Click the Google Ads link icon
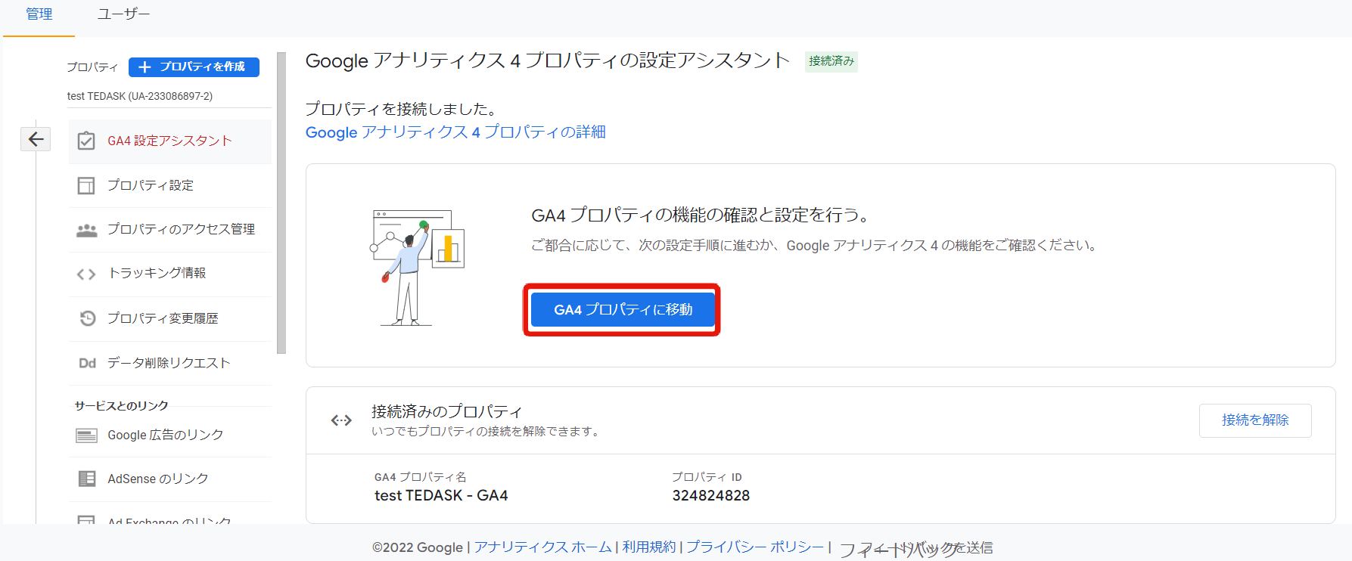 click(x=86, y=435)
